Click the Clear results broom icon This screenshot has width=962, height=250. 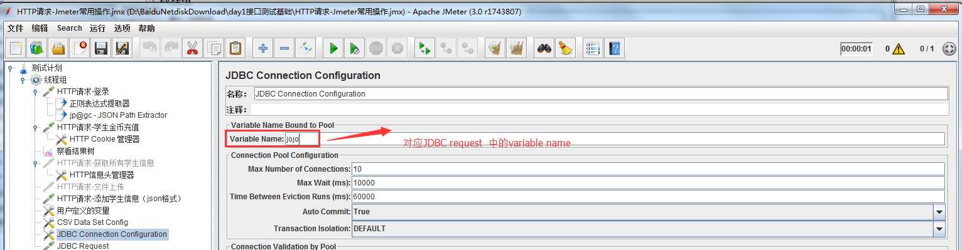tap(495, 48)
